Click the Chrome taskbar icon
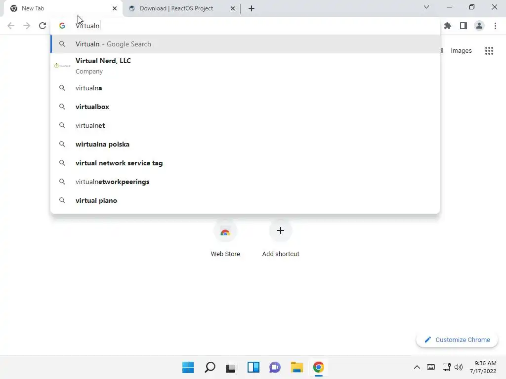This screenshot has height=379, width=506. point(319,367)
